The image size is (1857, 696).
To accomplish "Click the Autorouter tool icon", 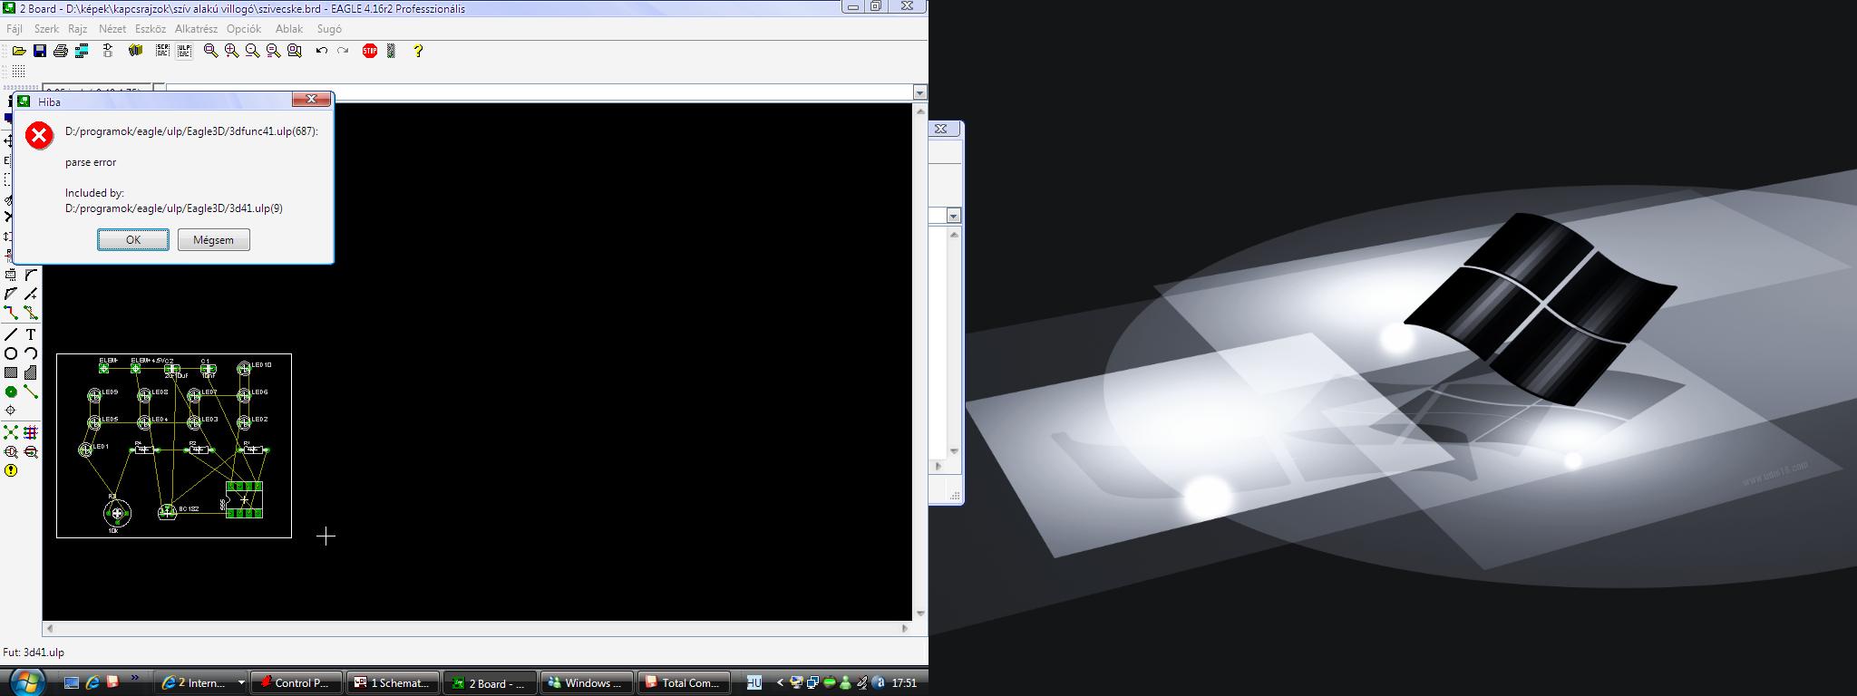I will pos(31,432).
